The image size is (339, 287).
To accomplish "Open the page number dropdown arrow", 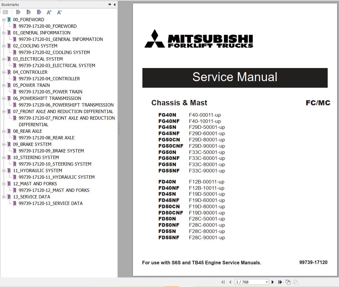I will coord(267,282).
